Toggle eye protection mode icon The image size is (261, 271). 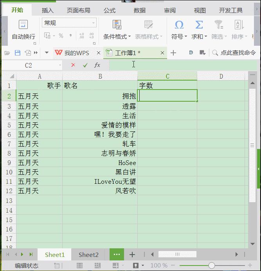click(x=136, y=265)
